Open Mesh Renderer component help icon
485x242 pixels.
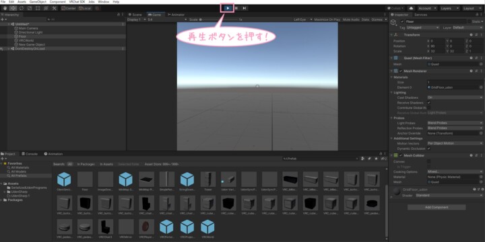pos(471,71)
